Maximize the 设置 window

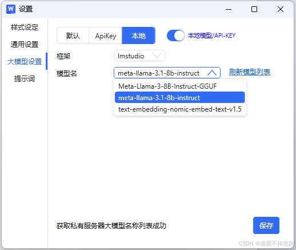point(254,9)
